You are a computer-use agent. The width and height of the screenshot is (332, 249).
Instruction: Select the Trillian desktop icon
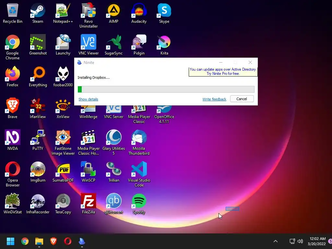coord(114,172)
